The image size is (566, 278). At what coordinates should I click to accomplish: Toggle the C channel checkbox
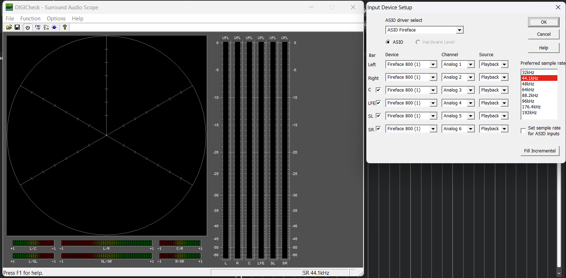pyautogui.click(x=378, y=90)
